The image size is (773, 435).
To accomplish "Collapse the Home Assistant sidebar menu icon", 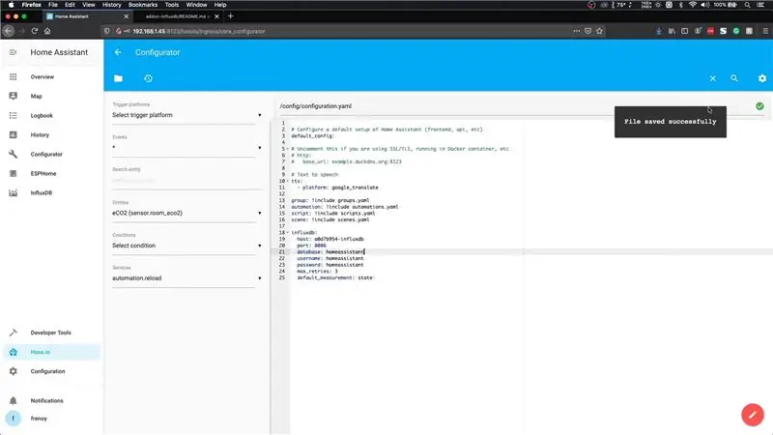I will (13, 52).
